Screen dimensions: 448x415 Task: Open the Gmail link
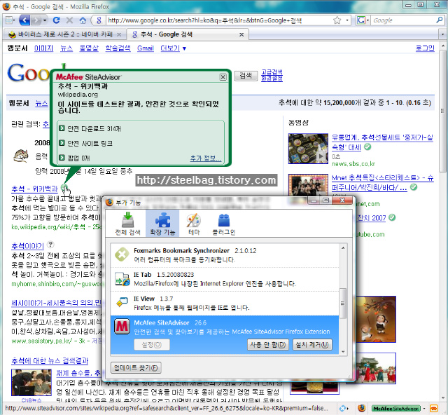(146, 48)
